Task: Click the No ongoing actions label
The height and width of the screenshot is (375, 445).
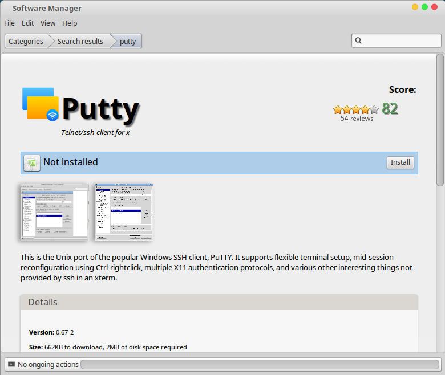Action: click(x=48, y=365)
